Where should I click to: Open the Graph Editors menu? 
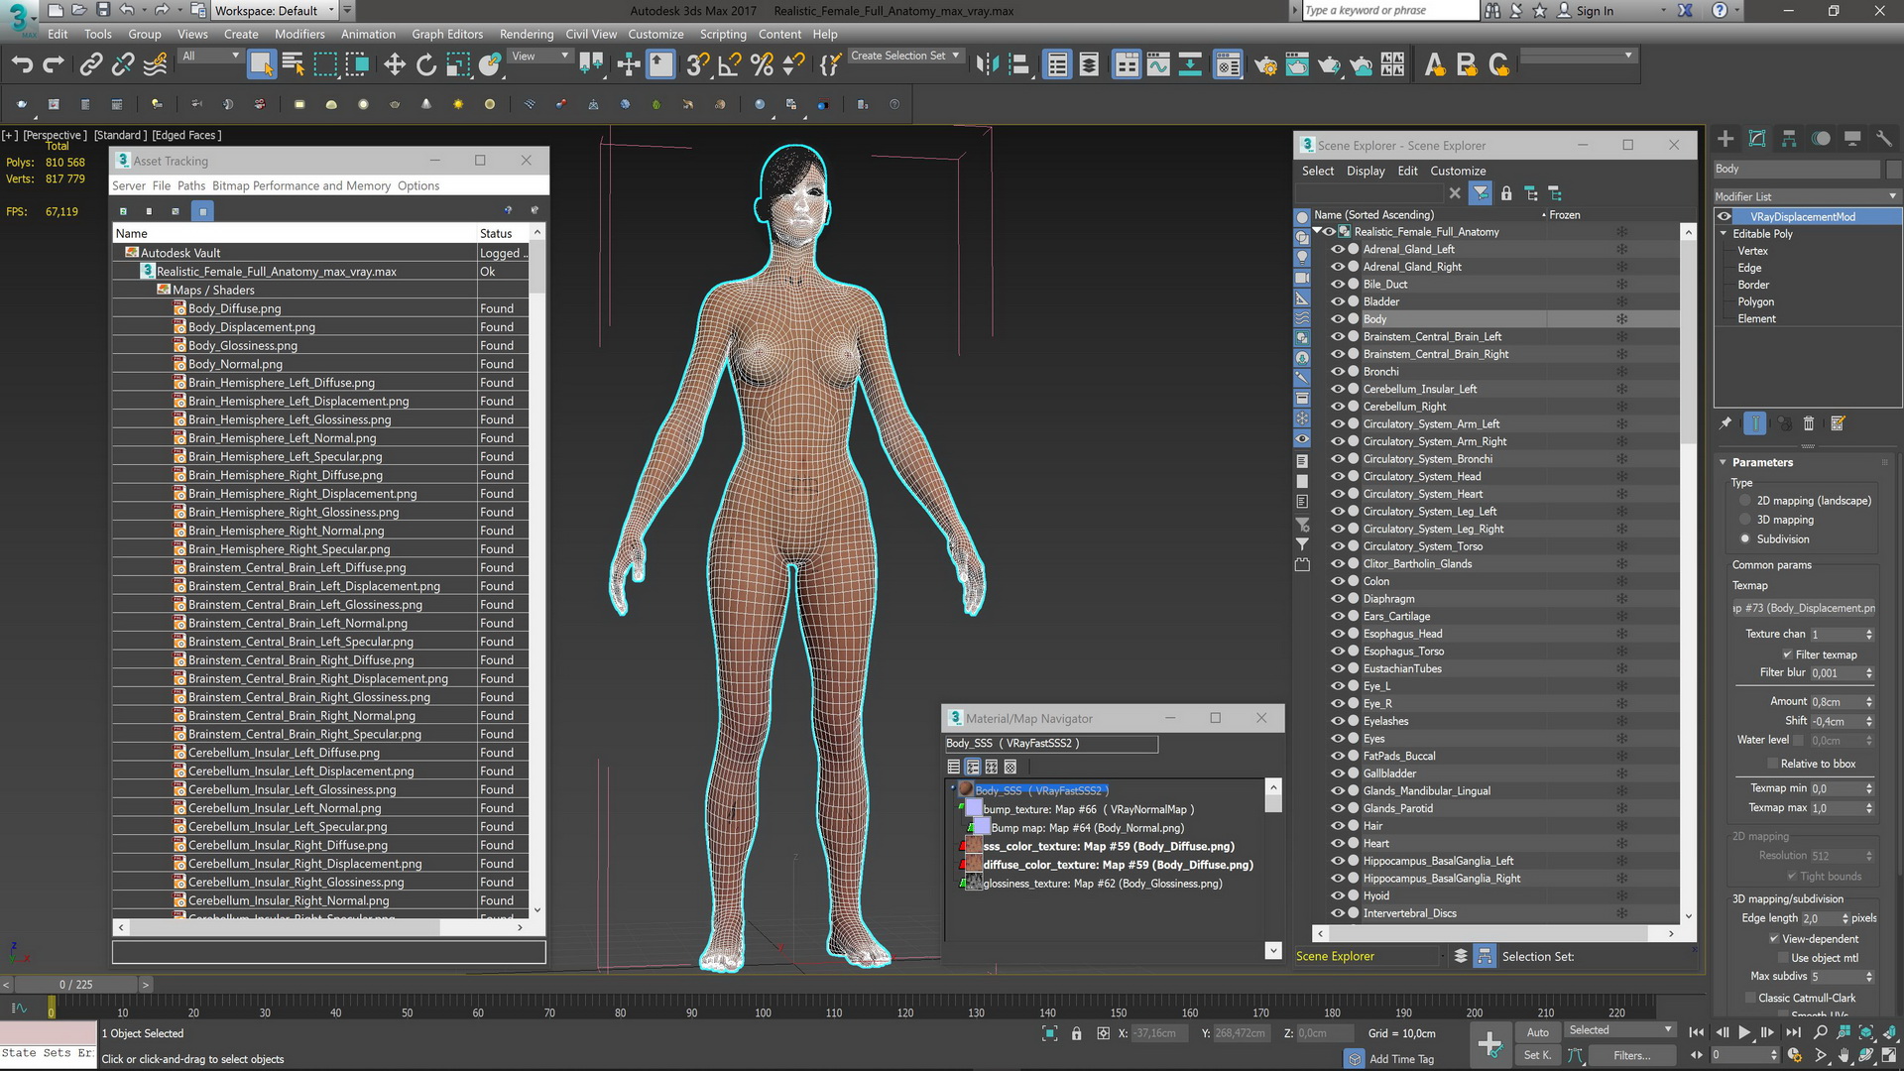(x=447, y=34)
